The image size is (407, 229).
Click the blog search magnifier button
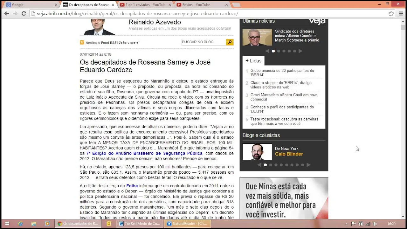230,42
